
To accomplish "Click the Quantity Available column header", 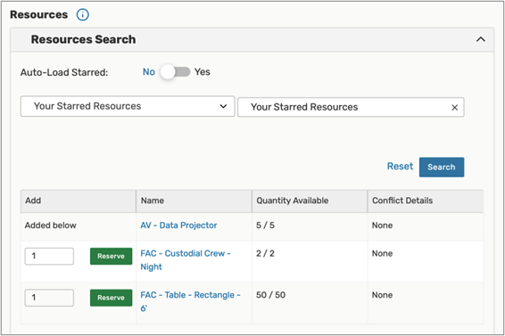I will pyautogui.click(x=310, y=201).
